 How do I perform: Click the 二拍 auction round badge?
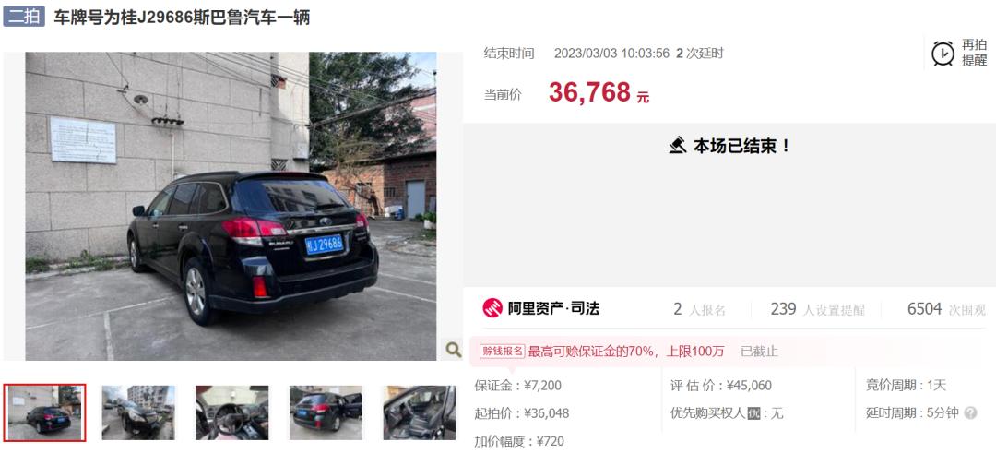[23, 17]
